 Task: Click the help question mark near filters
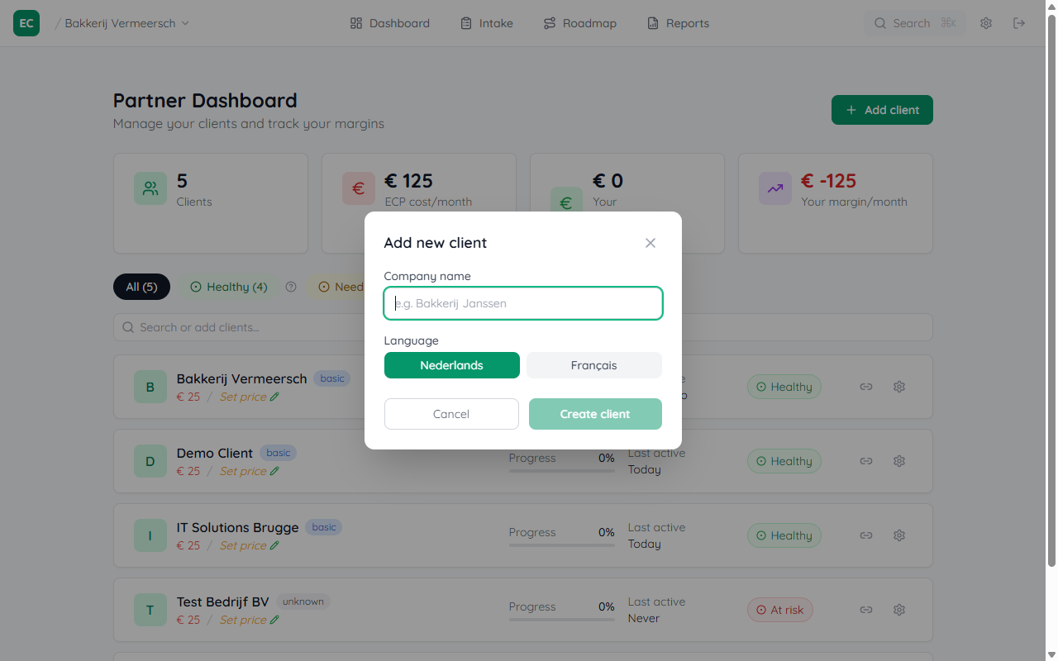click(290, 286)
